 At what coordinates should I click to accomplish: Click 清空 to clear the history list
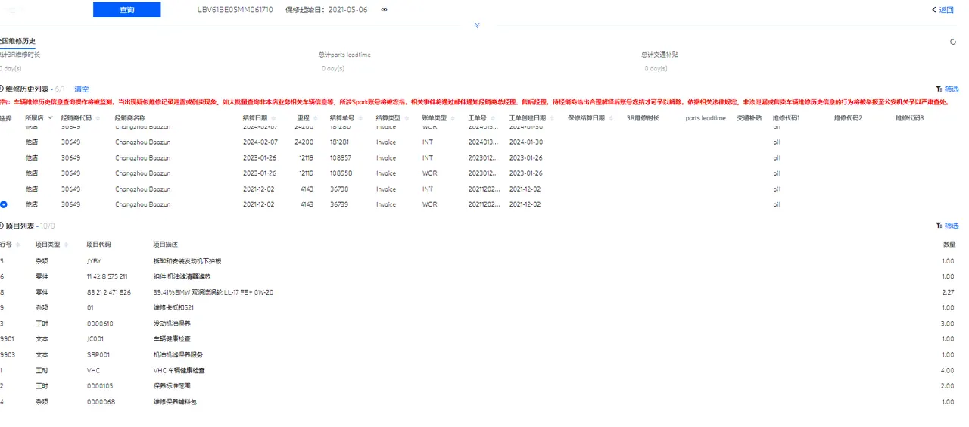81,89
